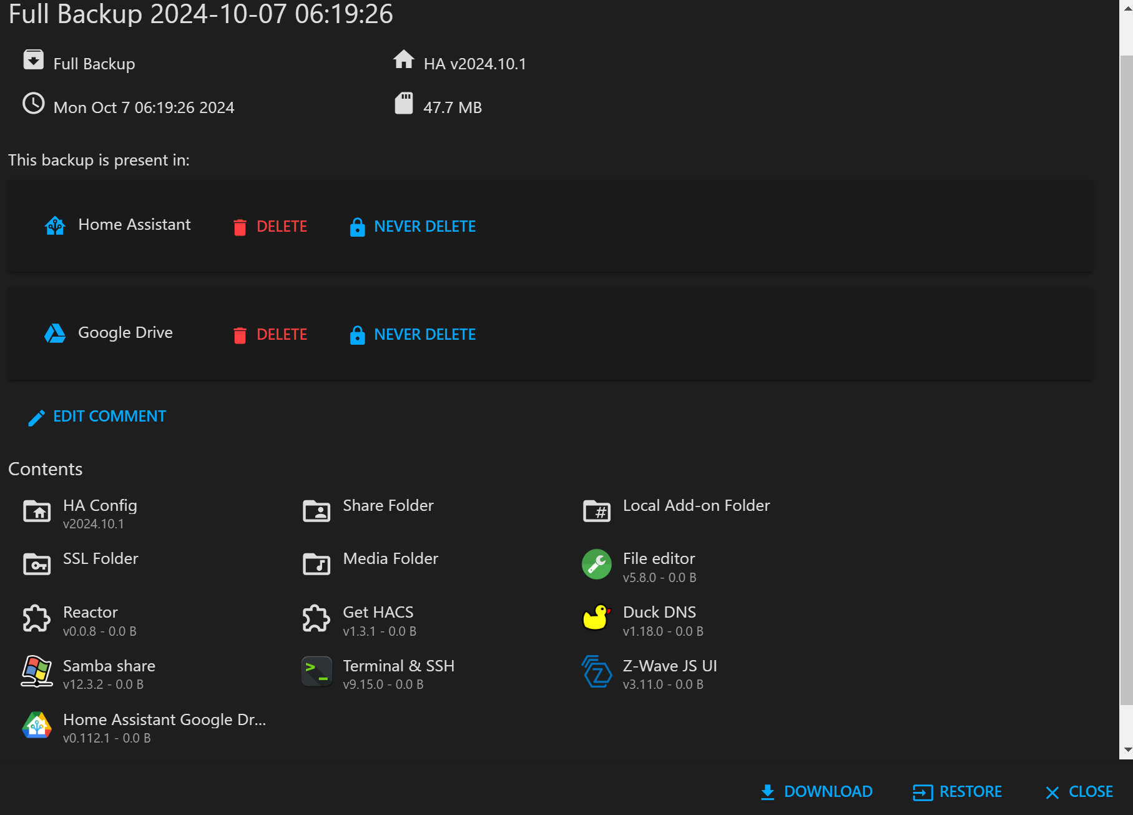
Task: Restore the backup
Action: [958, 791]
